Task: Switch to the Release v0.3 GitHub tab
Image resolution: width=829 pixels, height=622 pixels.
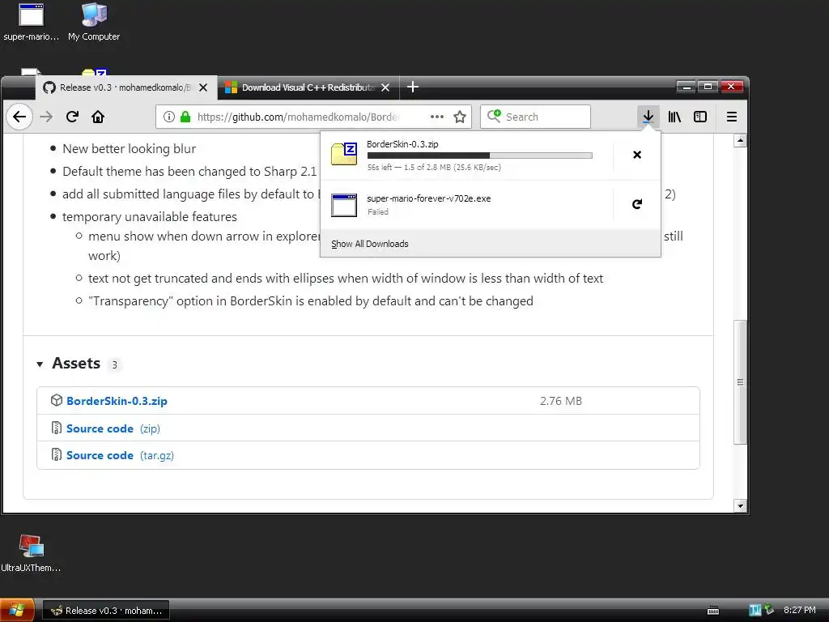Action: tap(126, 87)
